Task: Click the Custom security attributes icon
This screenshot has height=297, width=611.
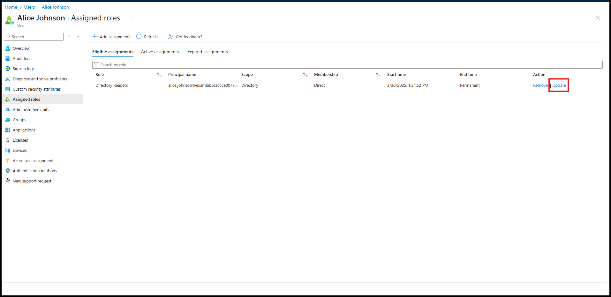Action: click(8, 89)
